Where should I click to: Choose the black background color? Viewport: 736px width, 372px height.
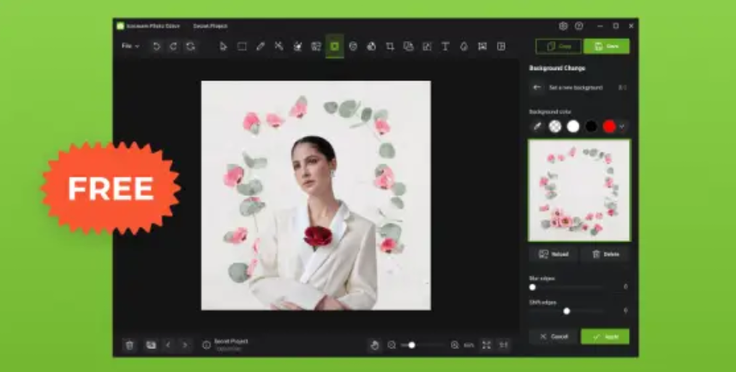point(591,127)
